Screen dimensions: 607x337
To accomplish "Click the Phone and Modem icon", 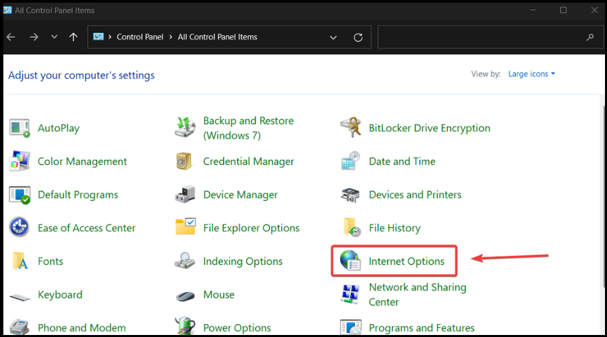I will point(20,328).
